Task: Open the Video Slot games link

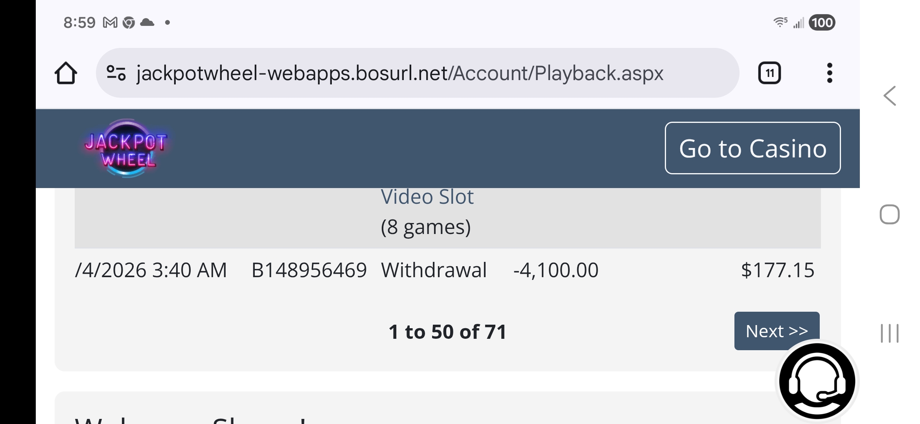Action: point(427,197)
